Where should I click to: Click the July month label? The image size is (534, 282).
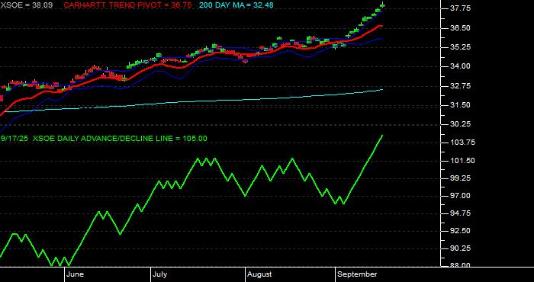pyautogui.click(x=159, y=274)
